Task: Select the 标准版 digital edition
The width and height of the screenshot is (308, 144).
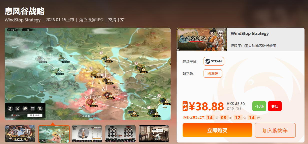Action: point(213,73)
